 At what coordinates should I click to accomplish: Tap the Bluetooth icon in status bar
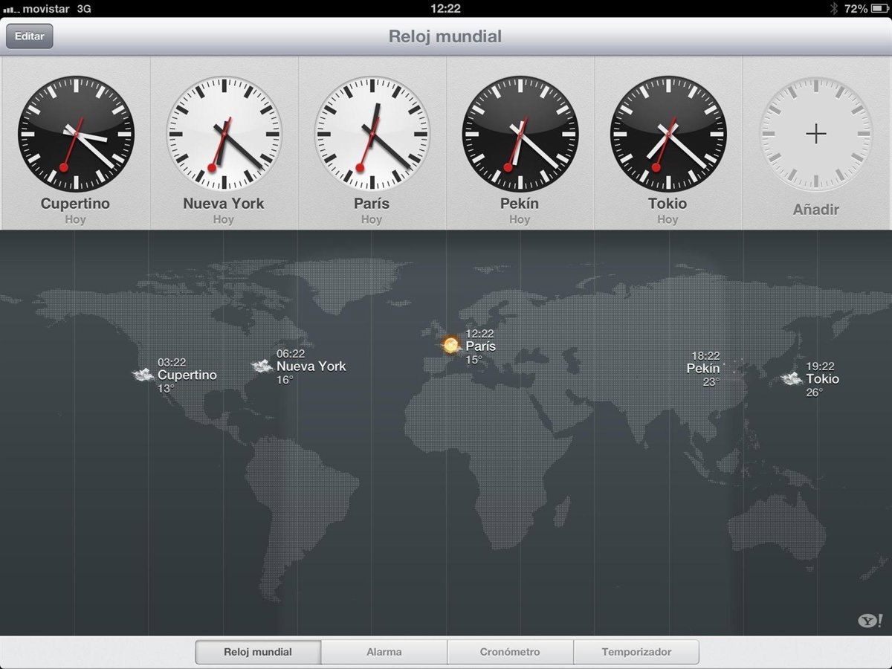(833, 9)
